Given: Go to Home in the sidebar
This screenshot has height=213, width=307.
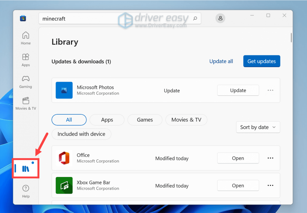Looking at the screenshot, I should click(x=26, y=38).
